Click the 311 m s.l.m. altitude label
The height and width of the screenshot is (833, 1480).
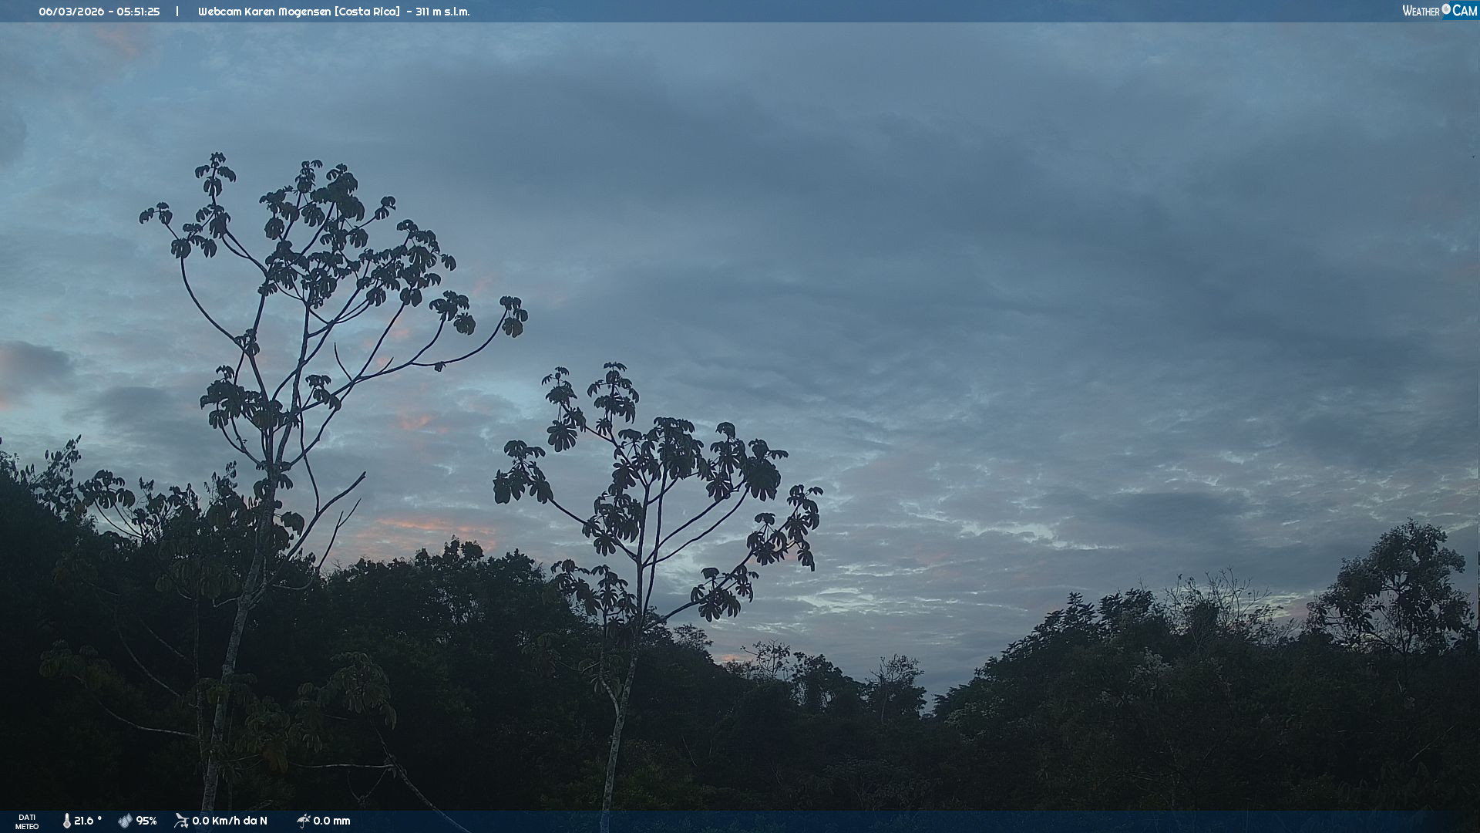pyautogui.click(x=442, y=12)
